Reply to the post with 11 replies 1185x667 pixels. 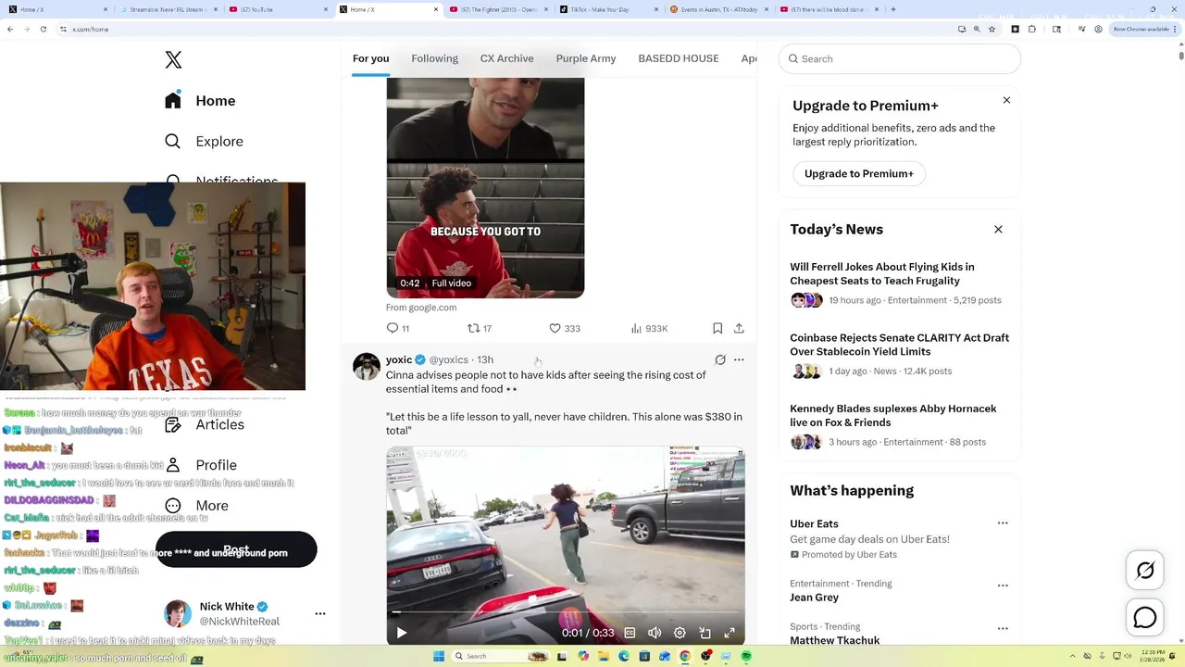(x=397, y=328)
